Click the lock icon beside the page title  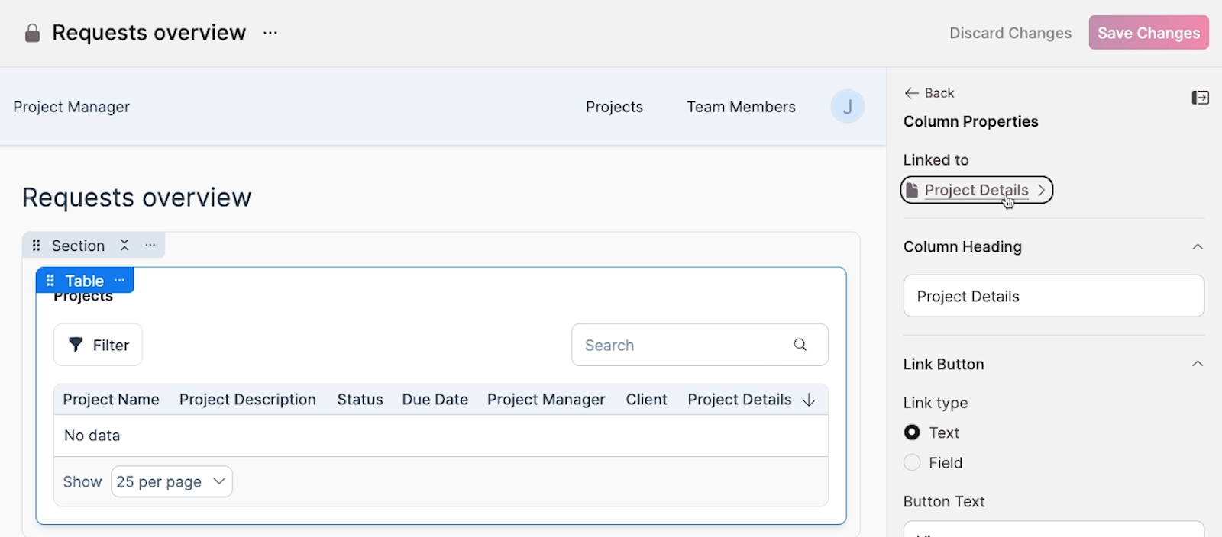pos(32,33)
